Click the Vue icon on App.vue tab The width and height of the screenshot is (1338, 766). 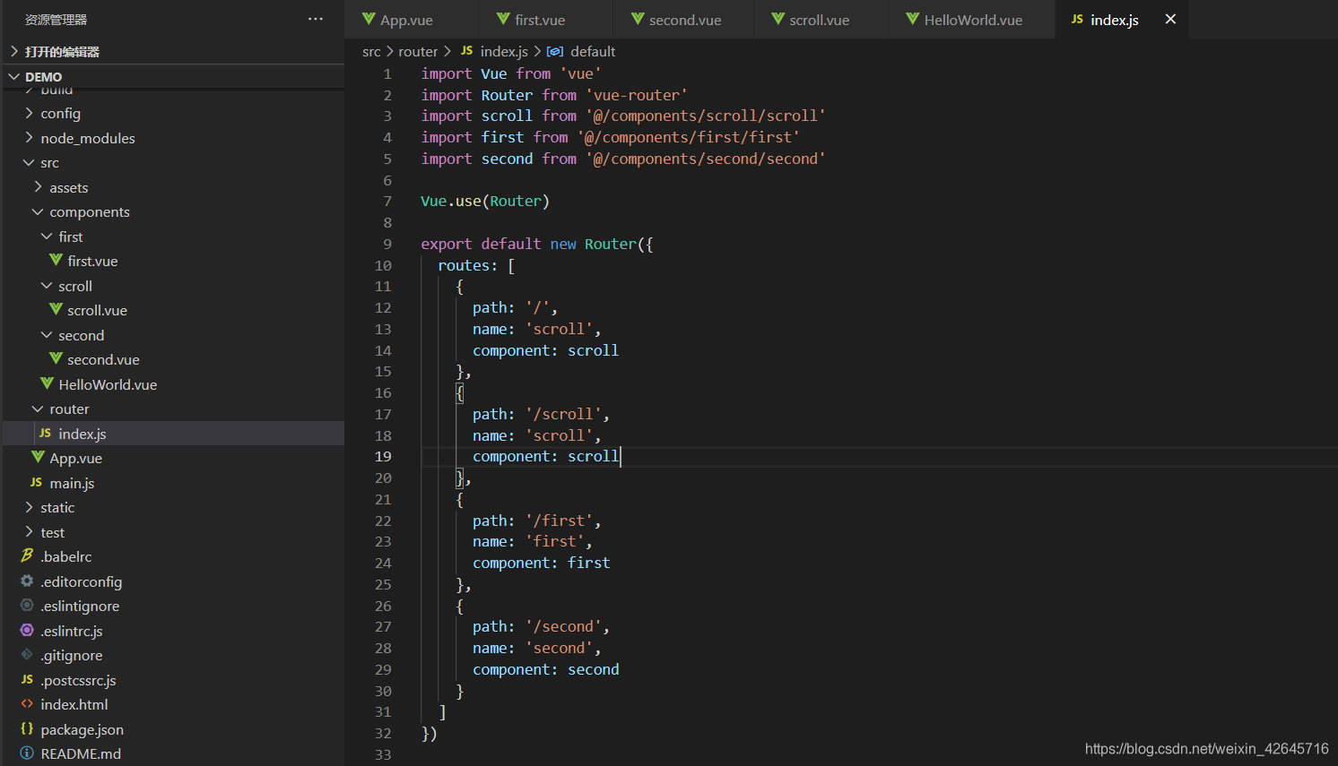tap(369, 19)
